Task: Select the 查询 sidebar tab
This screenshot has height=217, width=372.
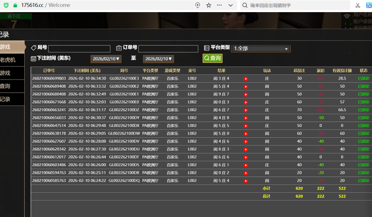Action: 11,86
